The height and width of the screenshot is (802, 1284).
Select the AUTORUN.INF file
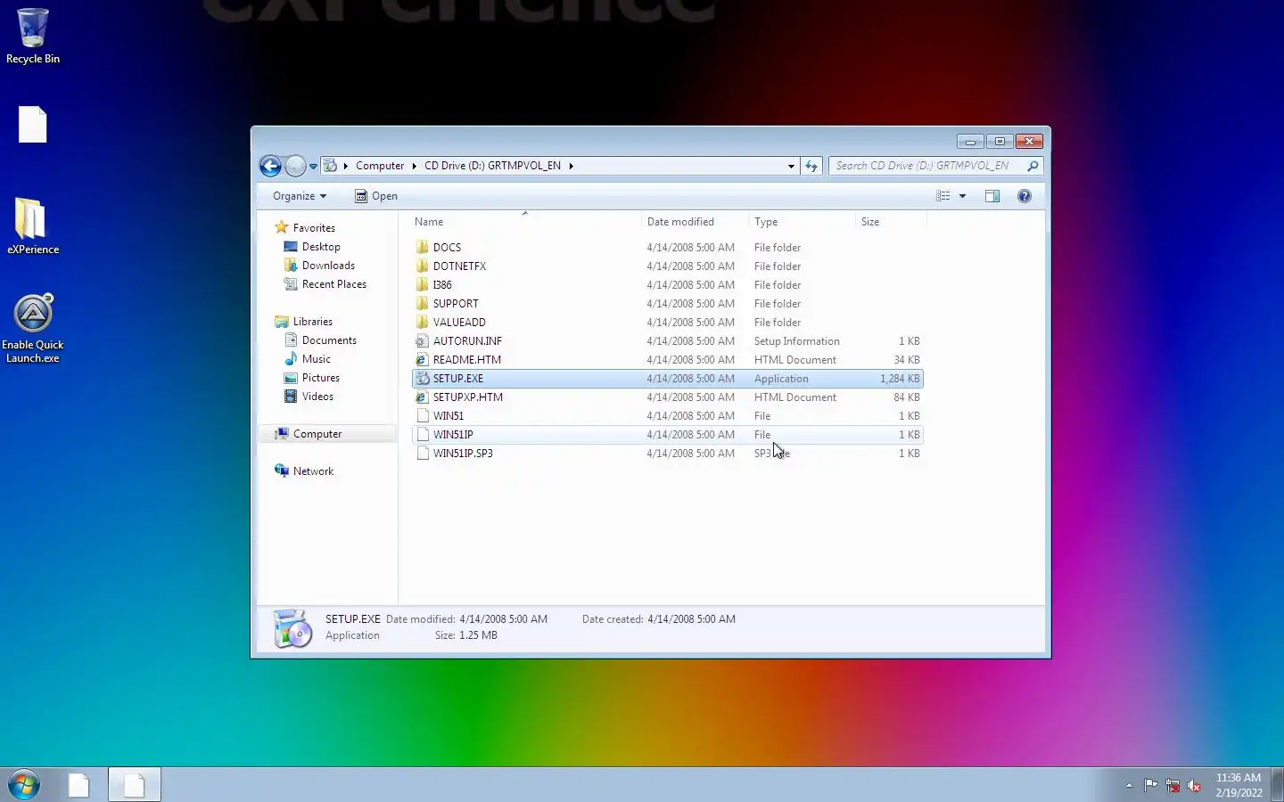coord(667,341)
